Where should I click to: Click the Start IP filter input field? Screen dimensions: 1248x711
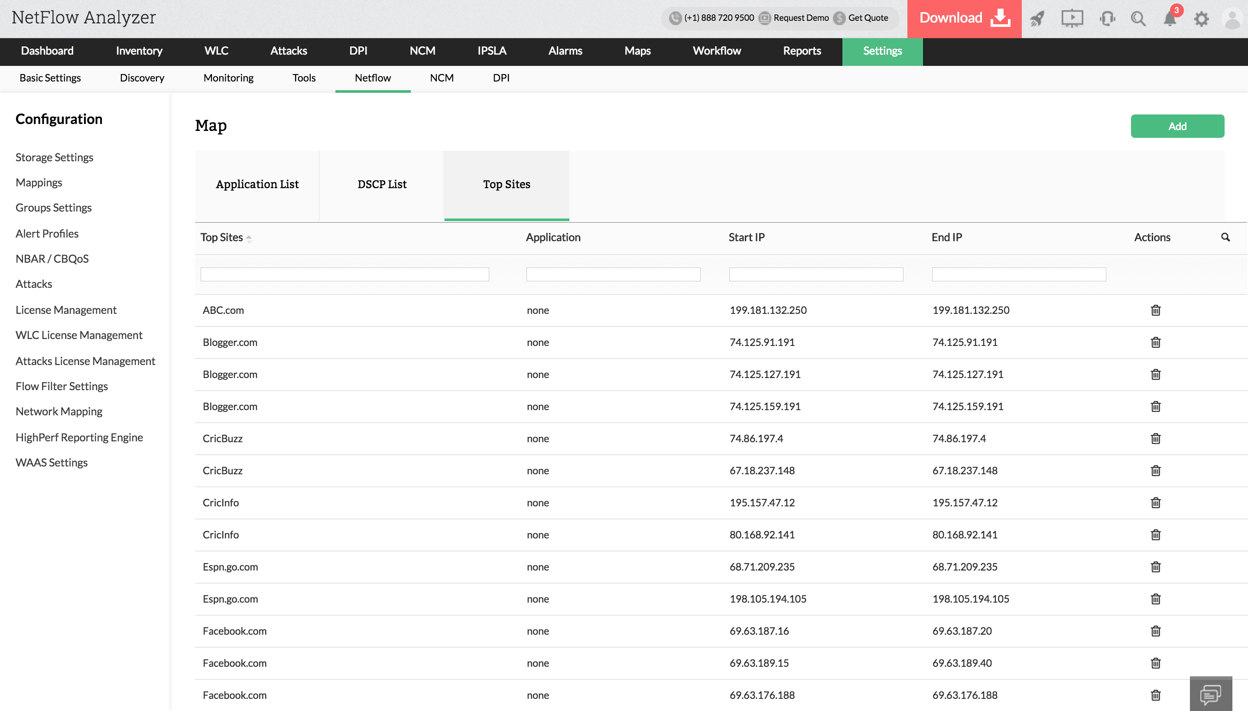click(x=816, y=274)
